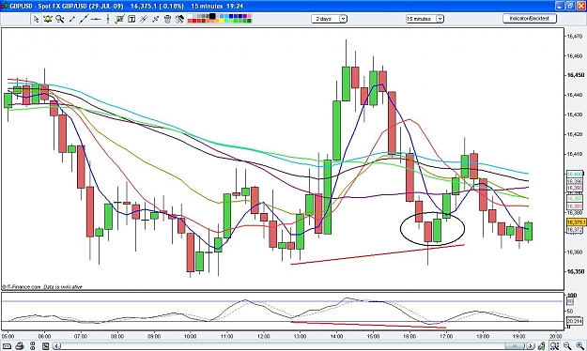Click the printer icon at bottom left
This screenshot has width=587, height=351.
pyautogui.click(x=21, y=346)
